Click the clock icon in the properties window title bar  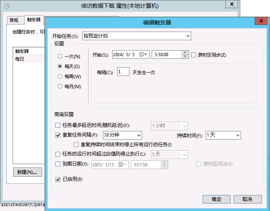7,6
